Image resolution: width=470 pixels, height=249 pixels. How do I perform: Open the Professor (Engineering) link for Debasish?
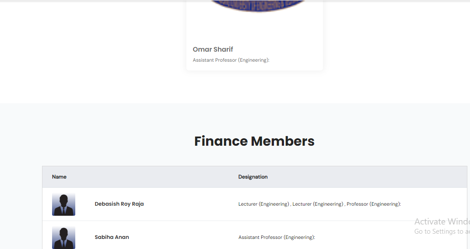pos(373,204)
